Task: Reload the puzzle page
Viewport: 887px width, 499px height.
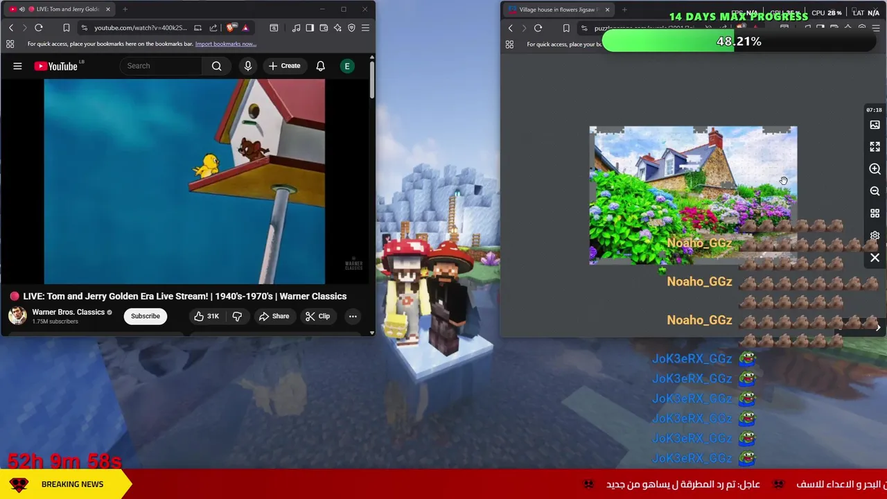Action: [x=538, y=28]
